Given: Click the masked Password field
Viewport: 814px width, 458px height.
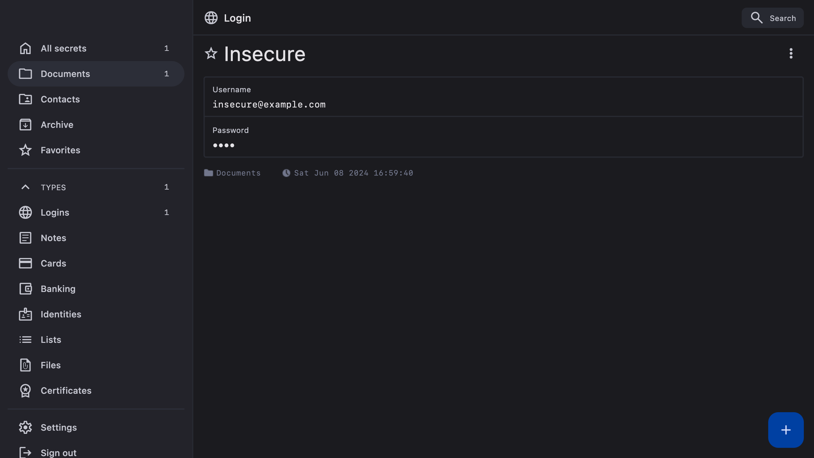Looking at the screenshot, I should click(224, 145).
